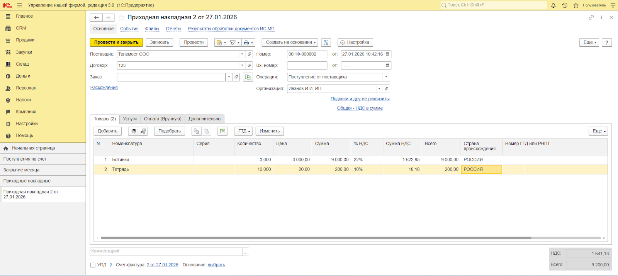Click the green table split icon

pos(222,131)
